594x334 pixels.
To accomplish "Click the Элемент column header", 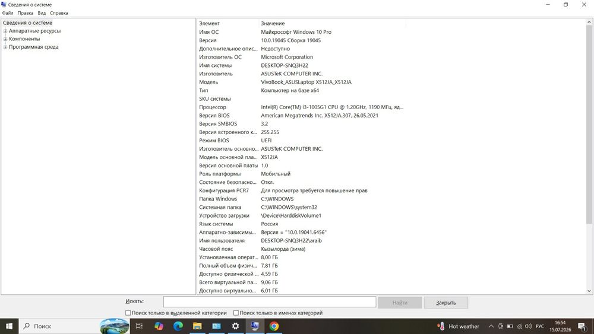I will point(229,24).
